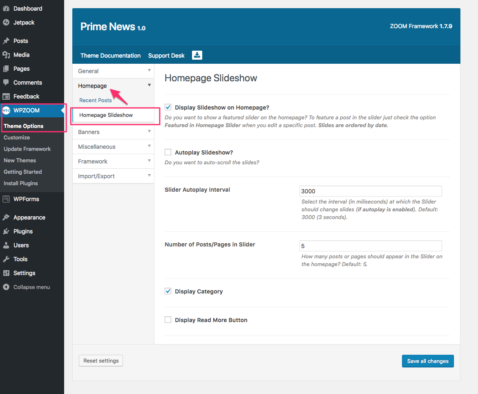
Task: Click the Slider Autoplay Interval field
Action: [370, 191]
